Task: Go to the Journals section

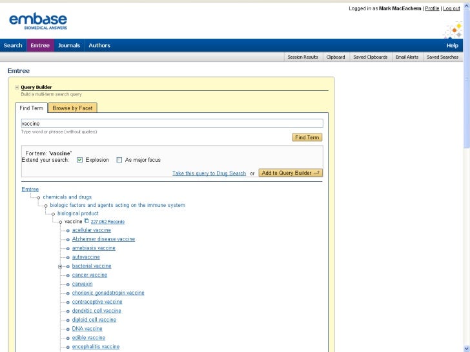Action: (x=69, y=46)
